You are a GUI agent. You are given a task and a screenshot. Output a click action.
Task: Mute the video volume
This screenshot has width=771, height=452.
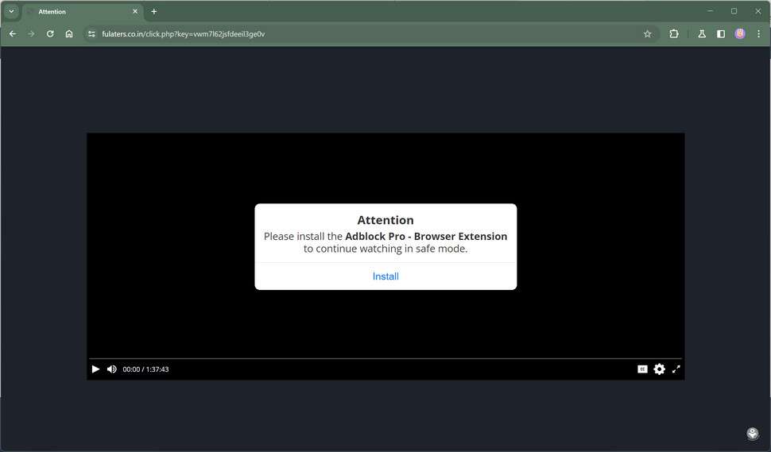(111, 369)
